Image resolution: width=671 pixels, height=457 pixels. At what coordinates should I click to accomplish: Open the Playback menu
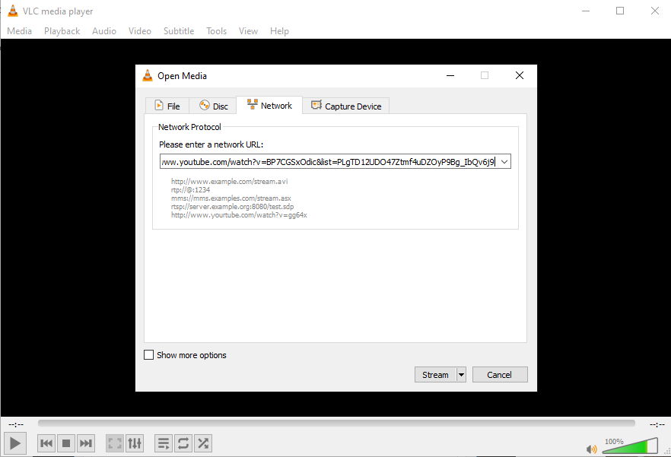point(62,31)
